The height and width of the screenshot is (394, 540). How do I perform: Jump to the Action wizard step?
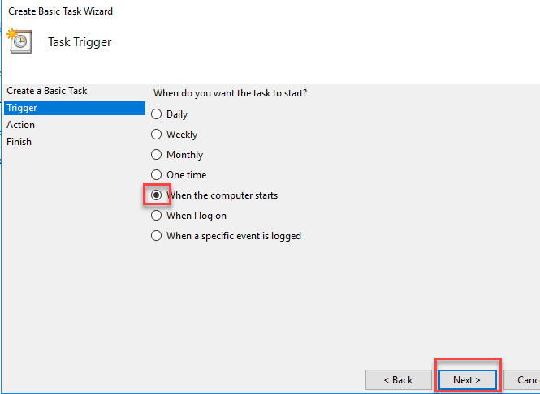click(21, 125)
